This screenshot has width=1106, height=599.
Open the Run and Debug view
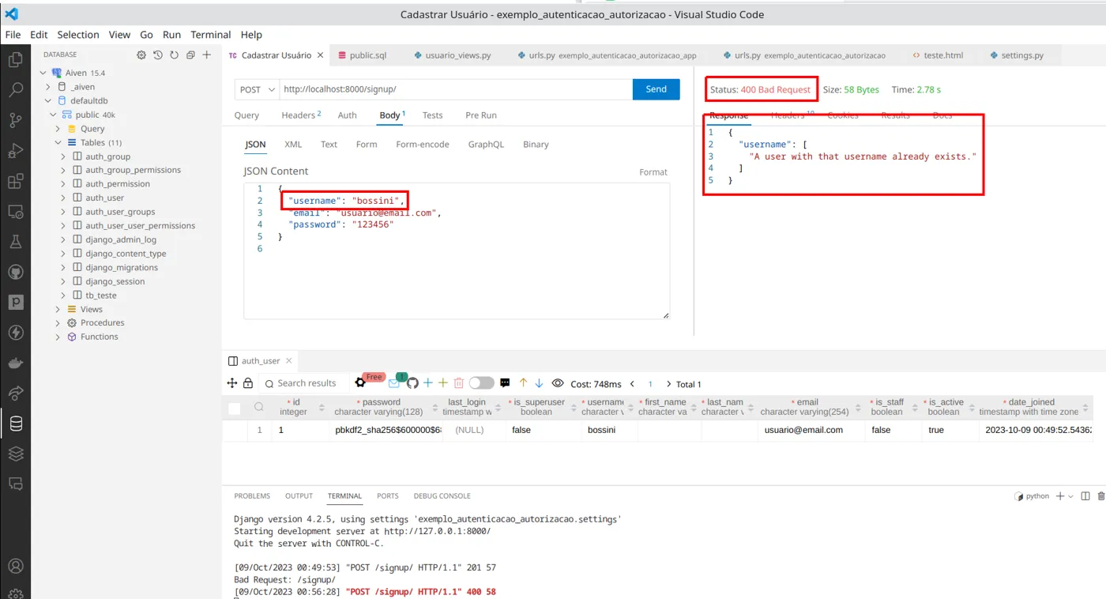15,151
